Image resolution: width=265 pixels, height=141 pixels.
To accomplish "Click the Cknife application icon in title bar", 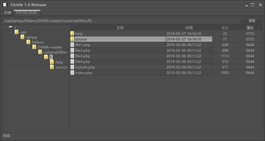I will point(5,5).
